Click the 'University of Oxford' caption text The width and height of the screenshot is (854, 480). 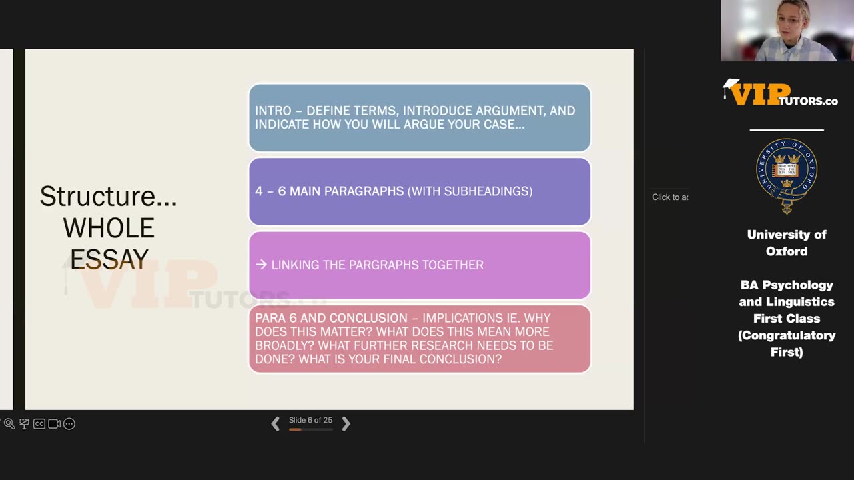pos(787,243)
